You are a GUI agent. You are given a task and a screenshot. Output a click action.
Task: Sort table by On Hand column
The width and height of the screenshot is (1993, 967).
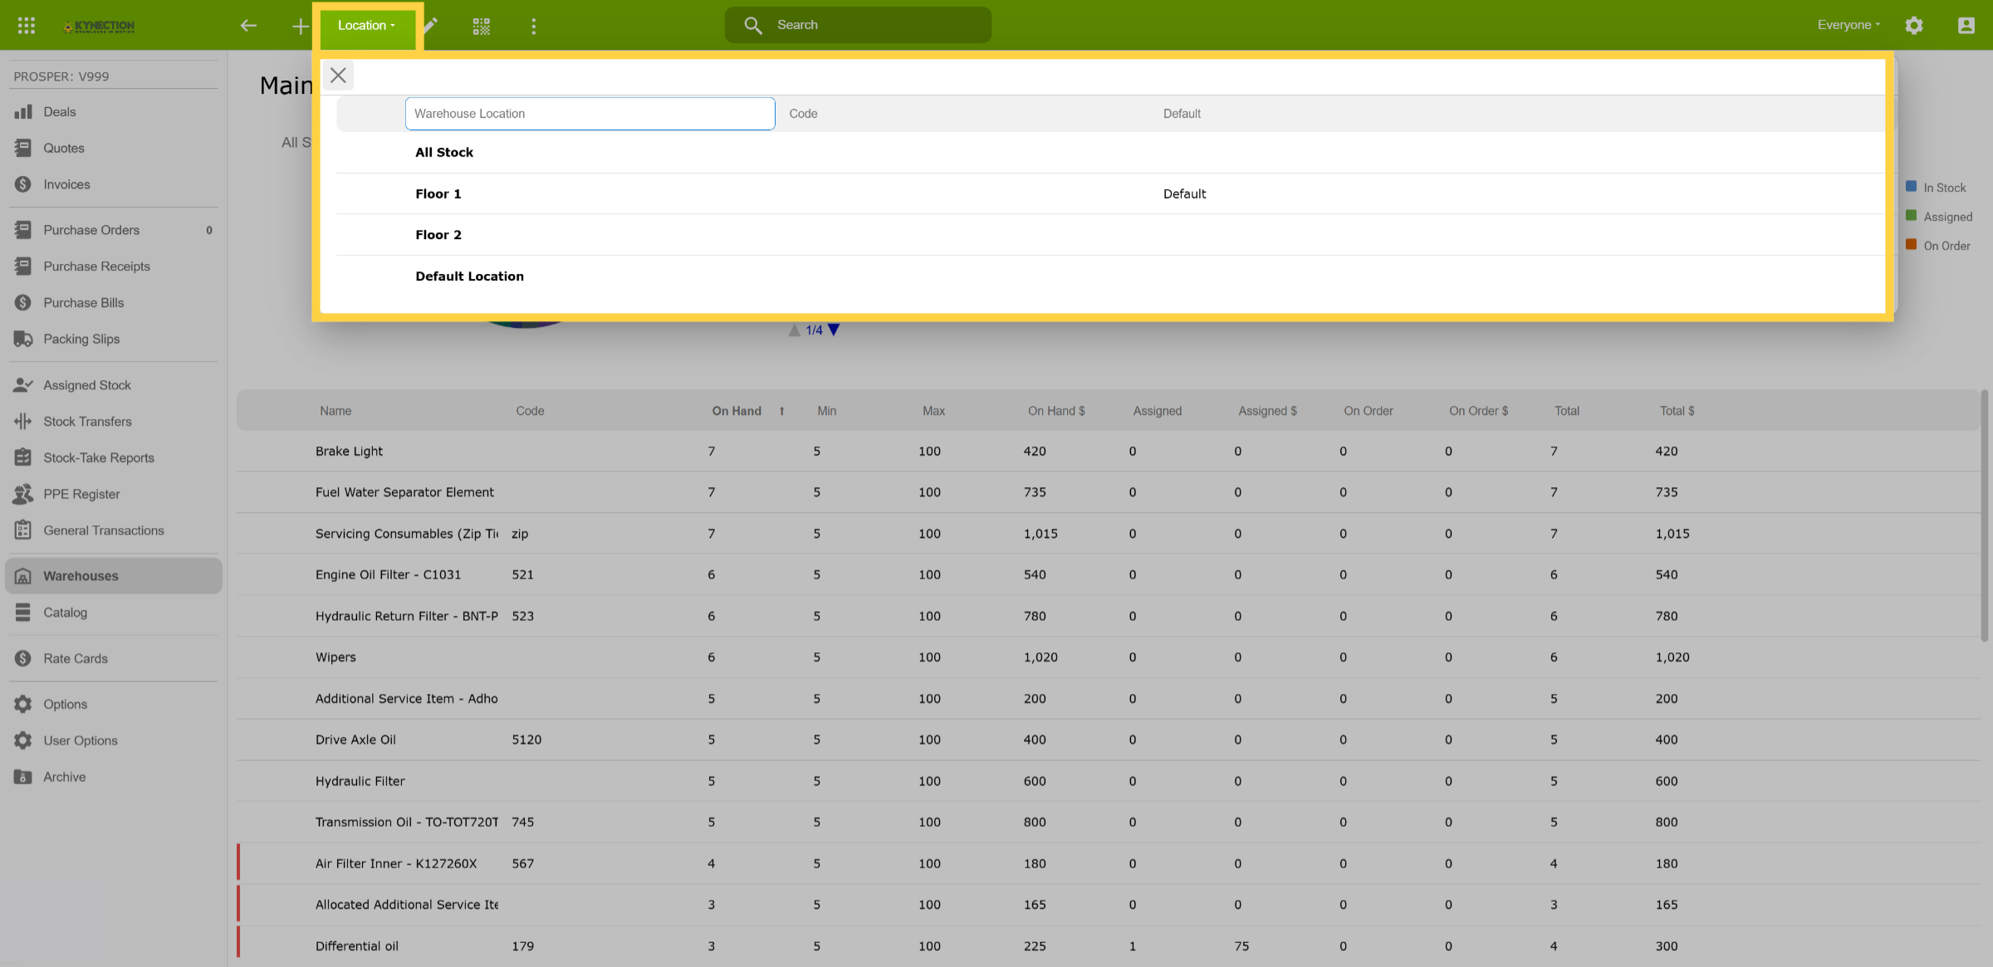click(x=737, y=411)
